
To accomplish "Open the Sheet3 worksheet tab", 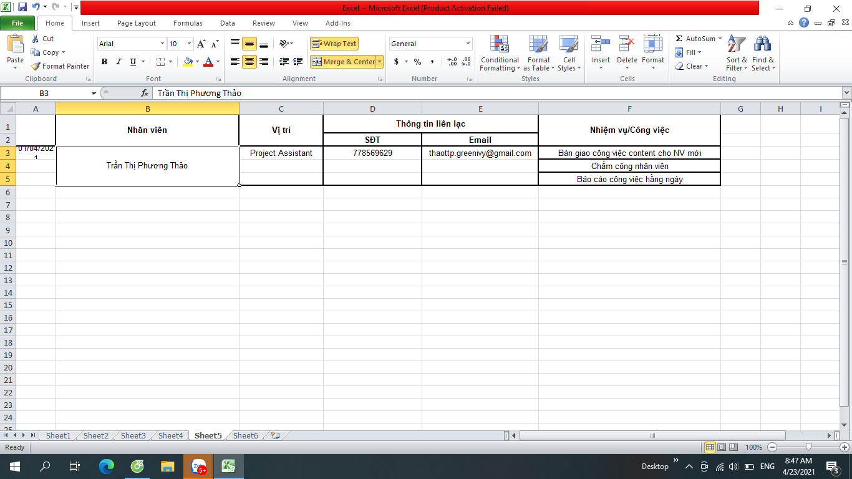I will 133,435.
